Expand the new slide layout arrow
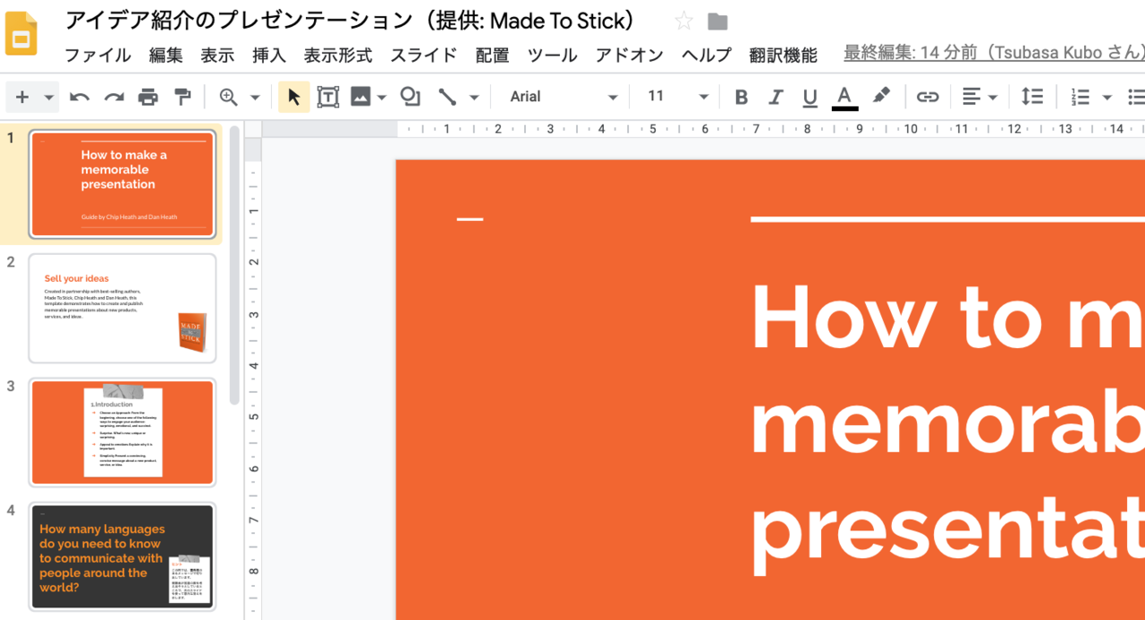Image resolution: width=1145 pixels, height=620 pixels. click(49, 97)
